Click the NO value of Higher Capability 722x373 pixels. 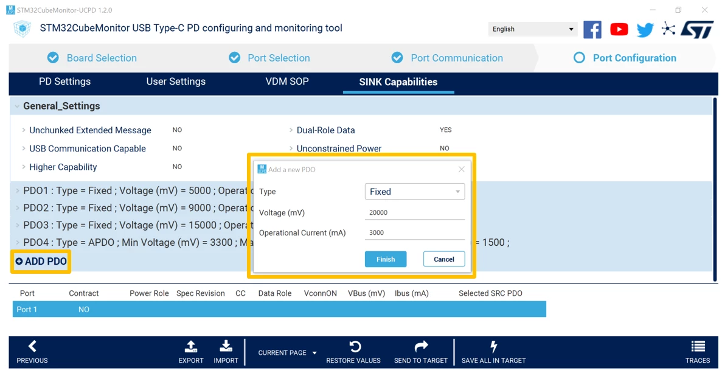[x=177, y=167]
